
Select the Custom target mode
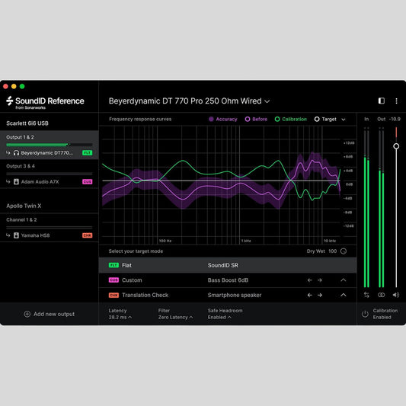click(228, 280)
